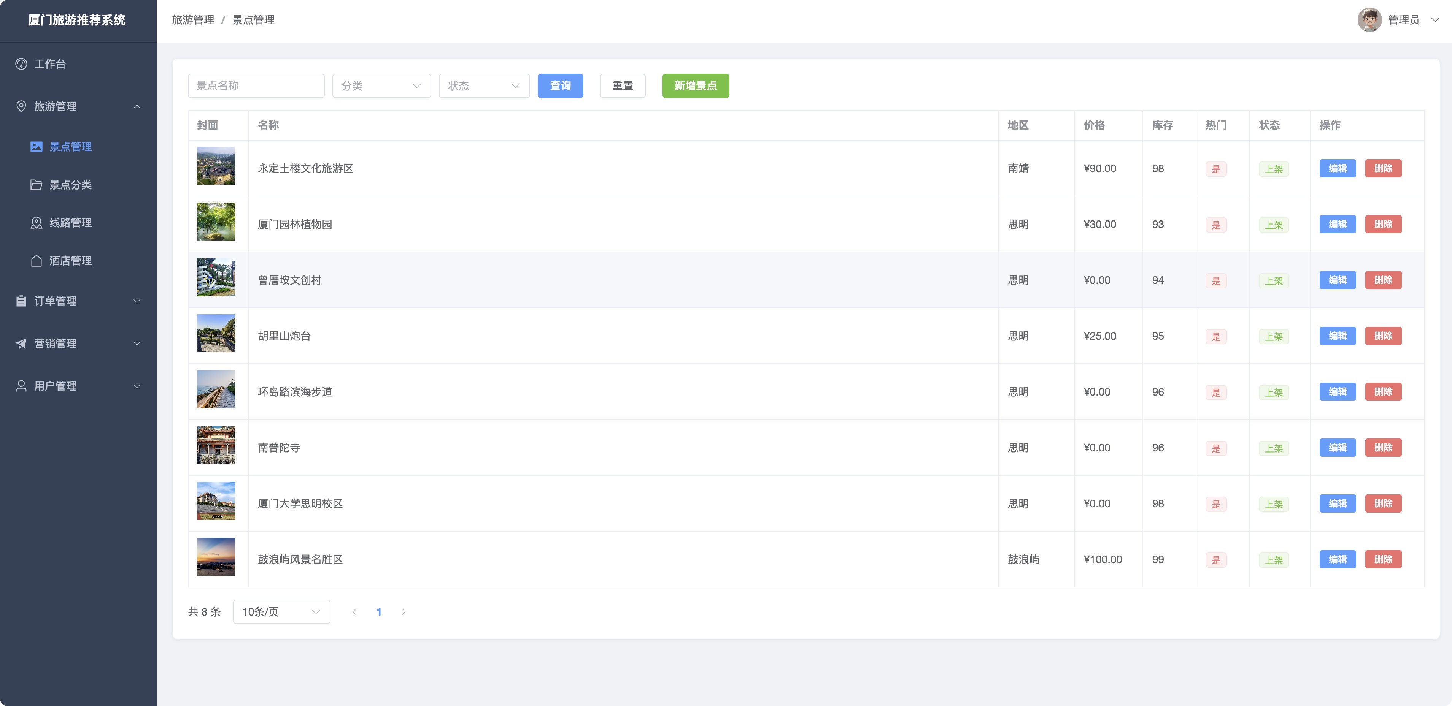Open cover thumbnail of 厦门园林植物园
1452x706 pixels.
click(216, 222)
